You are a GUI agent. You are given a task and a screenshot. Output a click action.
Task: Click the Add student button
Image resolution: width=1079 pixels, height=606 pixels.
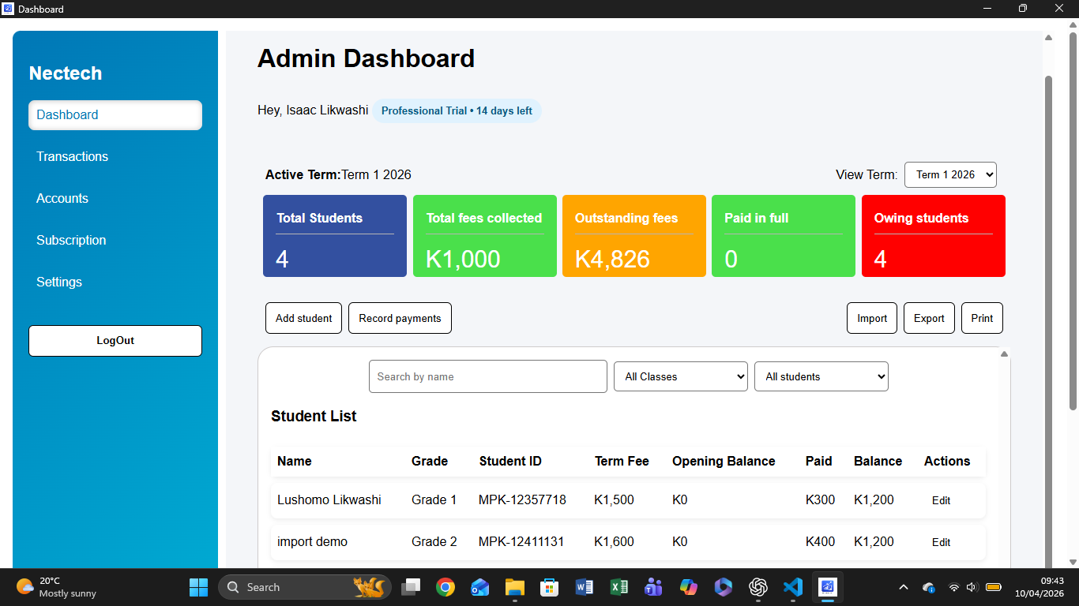[x=303, y=317]
